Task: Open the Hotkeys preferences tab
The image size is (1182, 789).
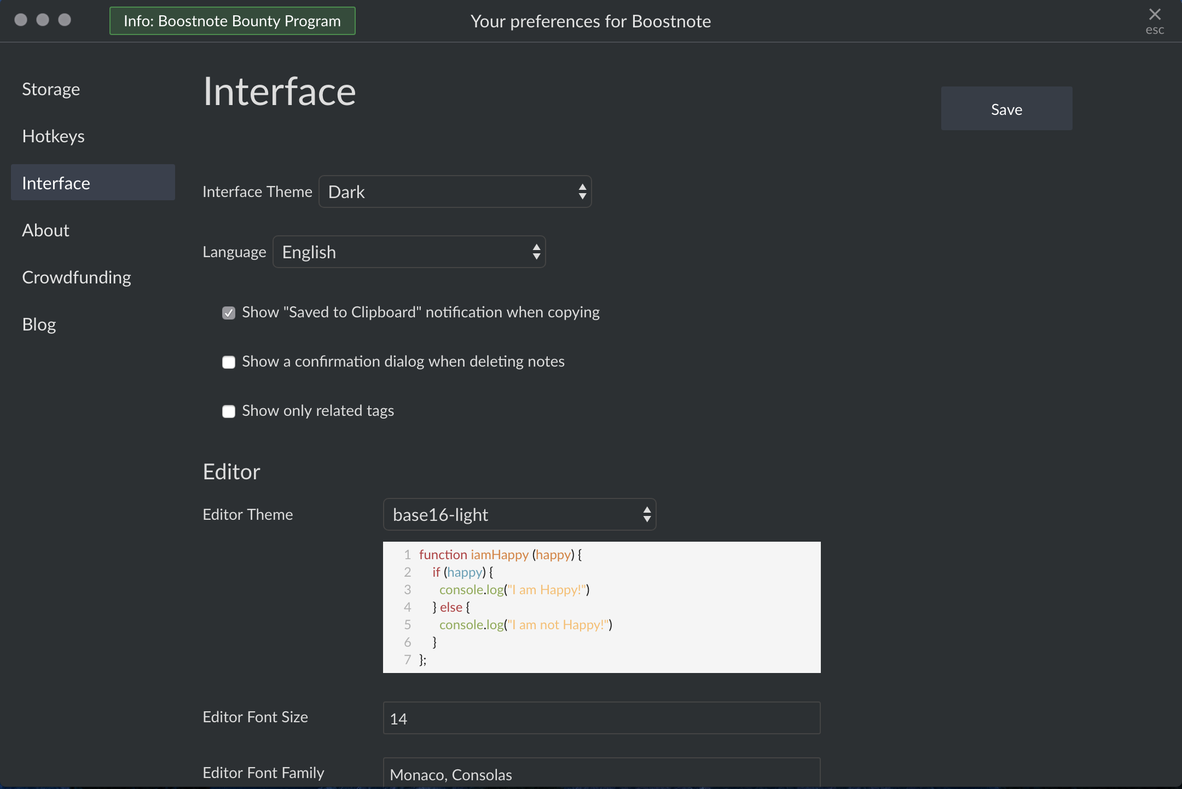Action: [53, 136]
